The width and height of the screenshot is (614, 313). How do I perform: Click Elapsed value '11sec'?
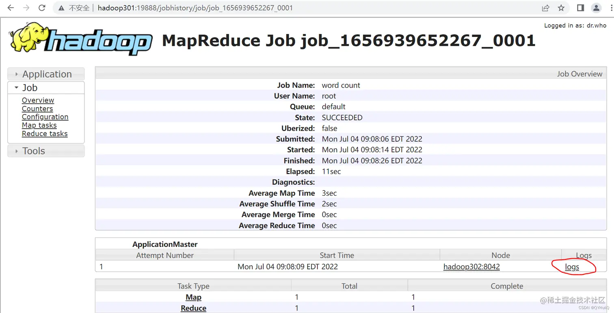pyautogui.click(x=331, y=172)
